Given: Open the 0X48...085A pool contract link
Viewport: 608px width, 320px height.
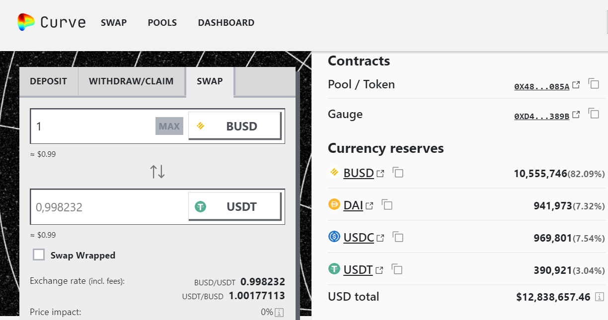Looking at the screenshot, I should (x=541, y=86).
